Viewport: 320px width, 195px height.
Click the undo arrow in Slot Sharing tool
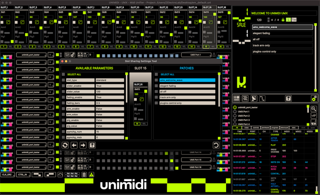[216, 145]
